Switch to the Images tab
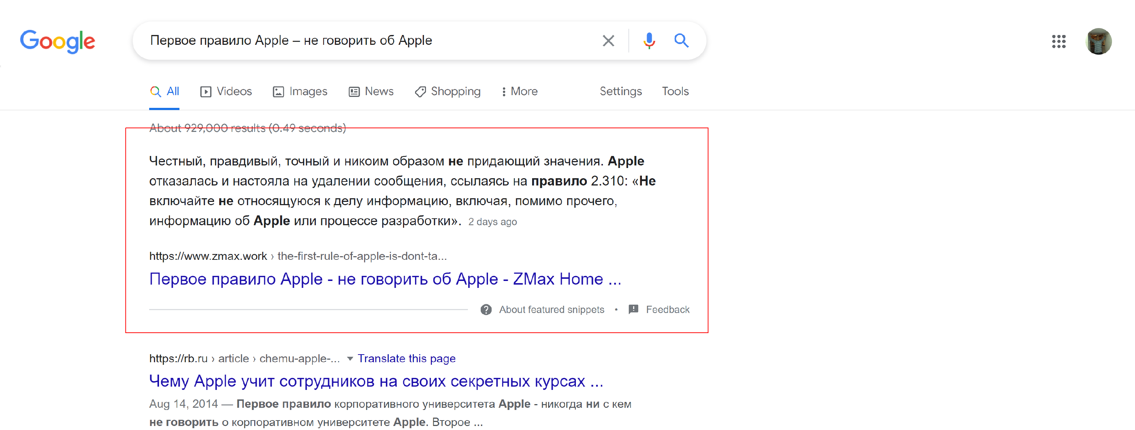This screenshot has width=1135, height=430. coord(300,91)
